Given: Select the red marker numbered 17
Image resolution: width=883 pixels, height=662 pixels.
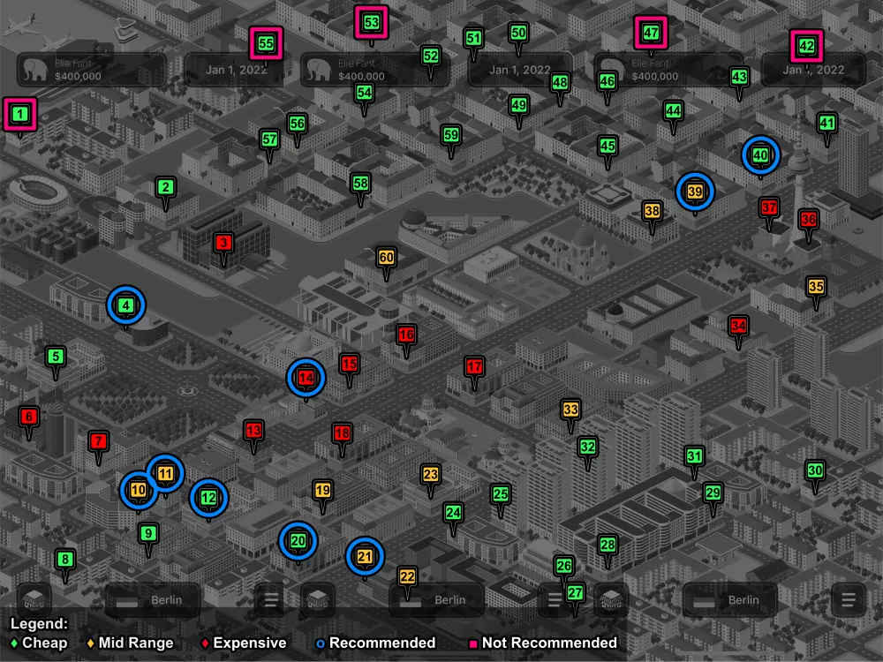Looking at the screenshot, I should [475, 366].
